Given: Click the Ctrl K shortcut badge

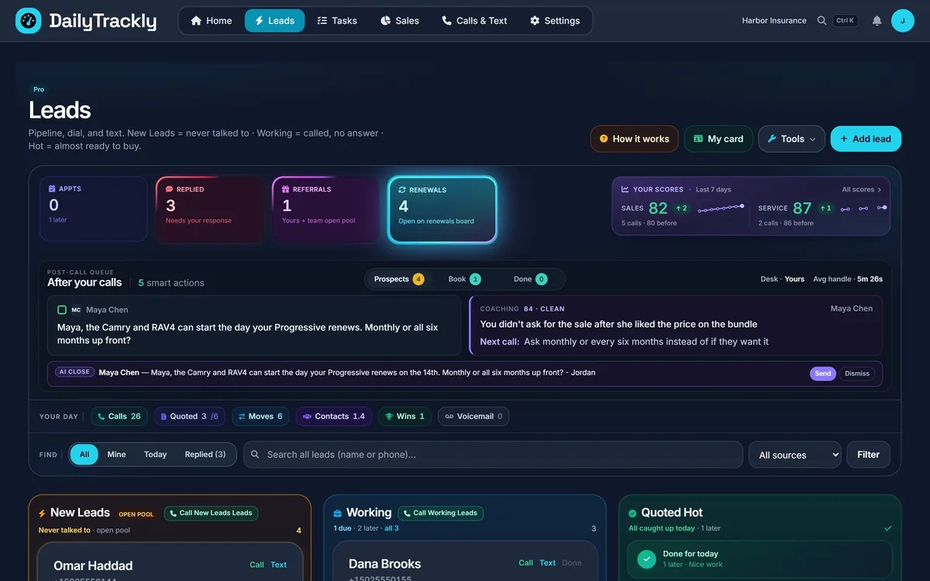Looking at the screenshot, I should (845, 21).
